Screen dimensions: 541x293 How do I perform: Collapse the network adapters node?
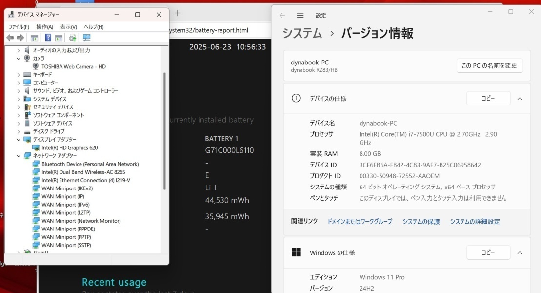(19, 155)
